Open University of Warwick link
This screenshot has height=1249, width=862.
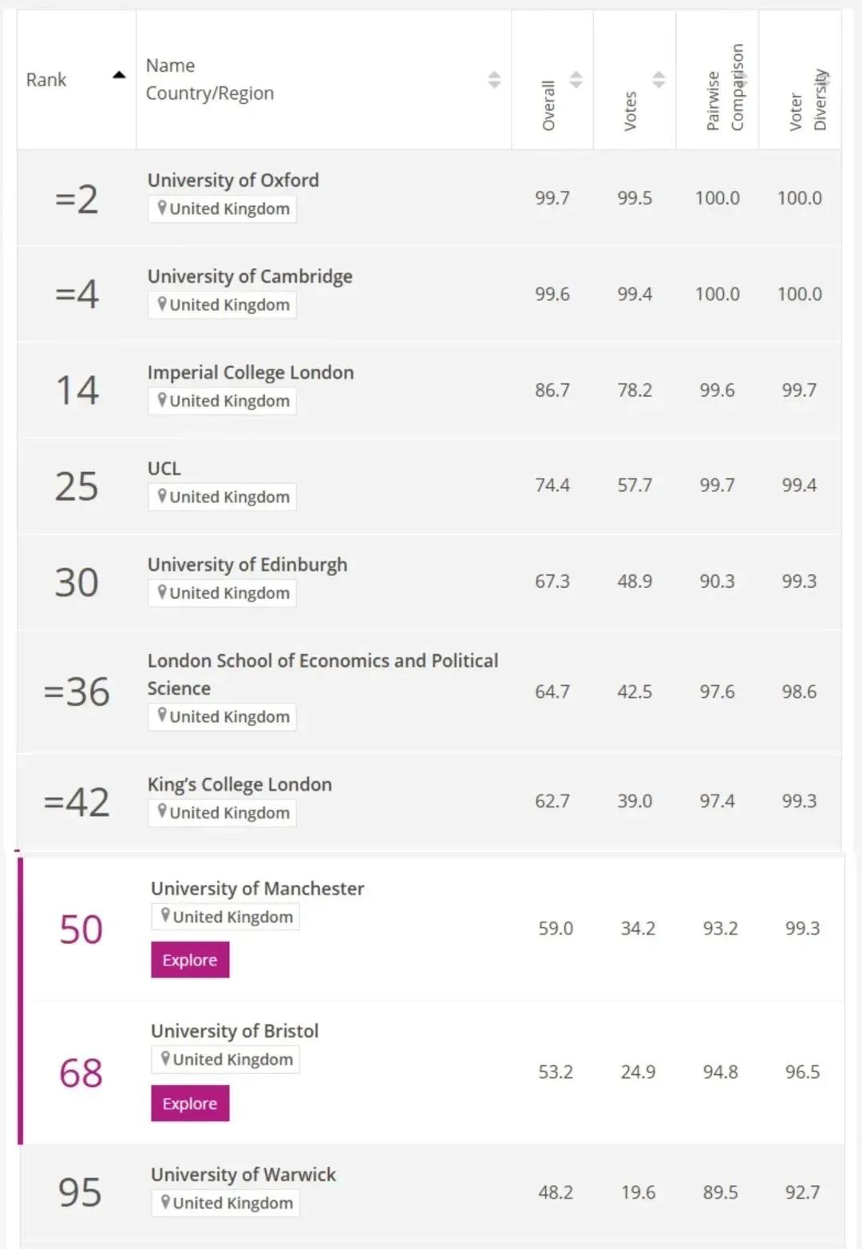[243, 1175]
